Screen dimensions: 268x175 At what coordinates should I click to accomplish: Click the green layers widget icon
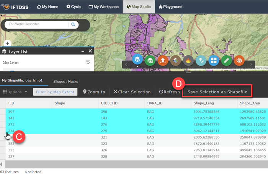(150, 60)
